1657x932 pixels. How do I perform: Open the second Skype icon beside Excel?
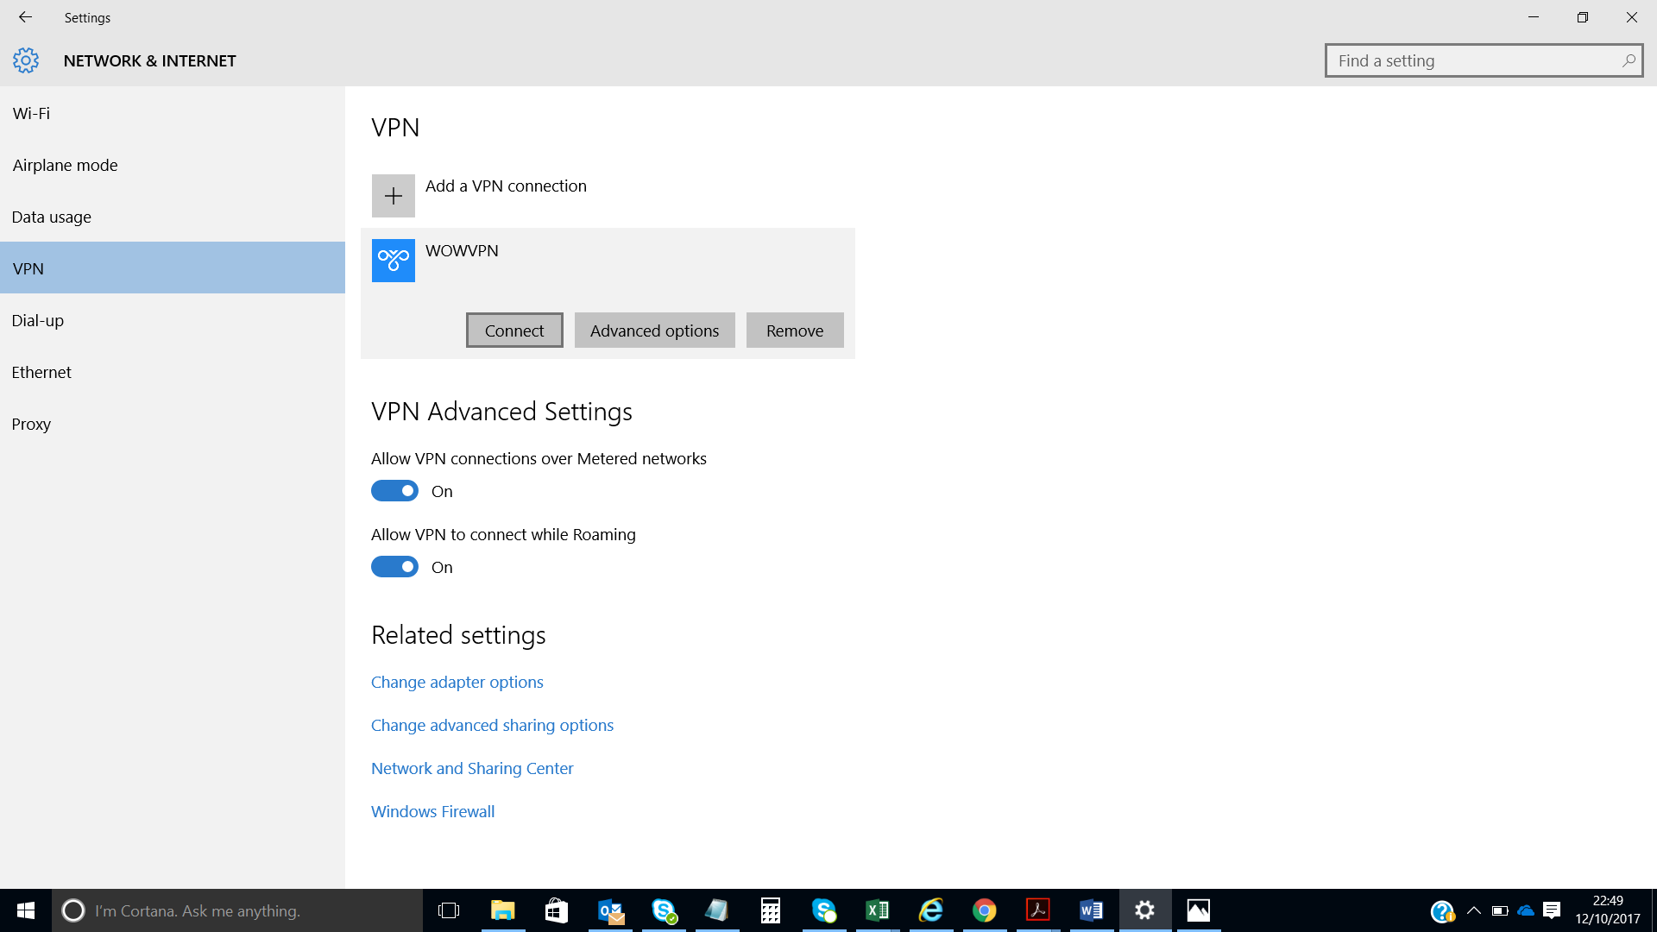click(824, 910)
